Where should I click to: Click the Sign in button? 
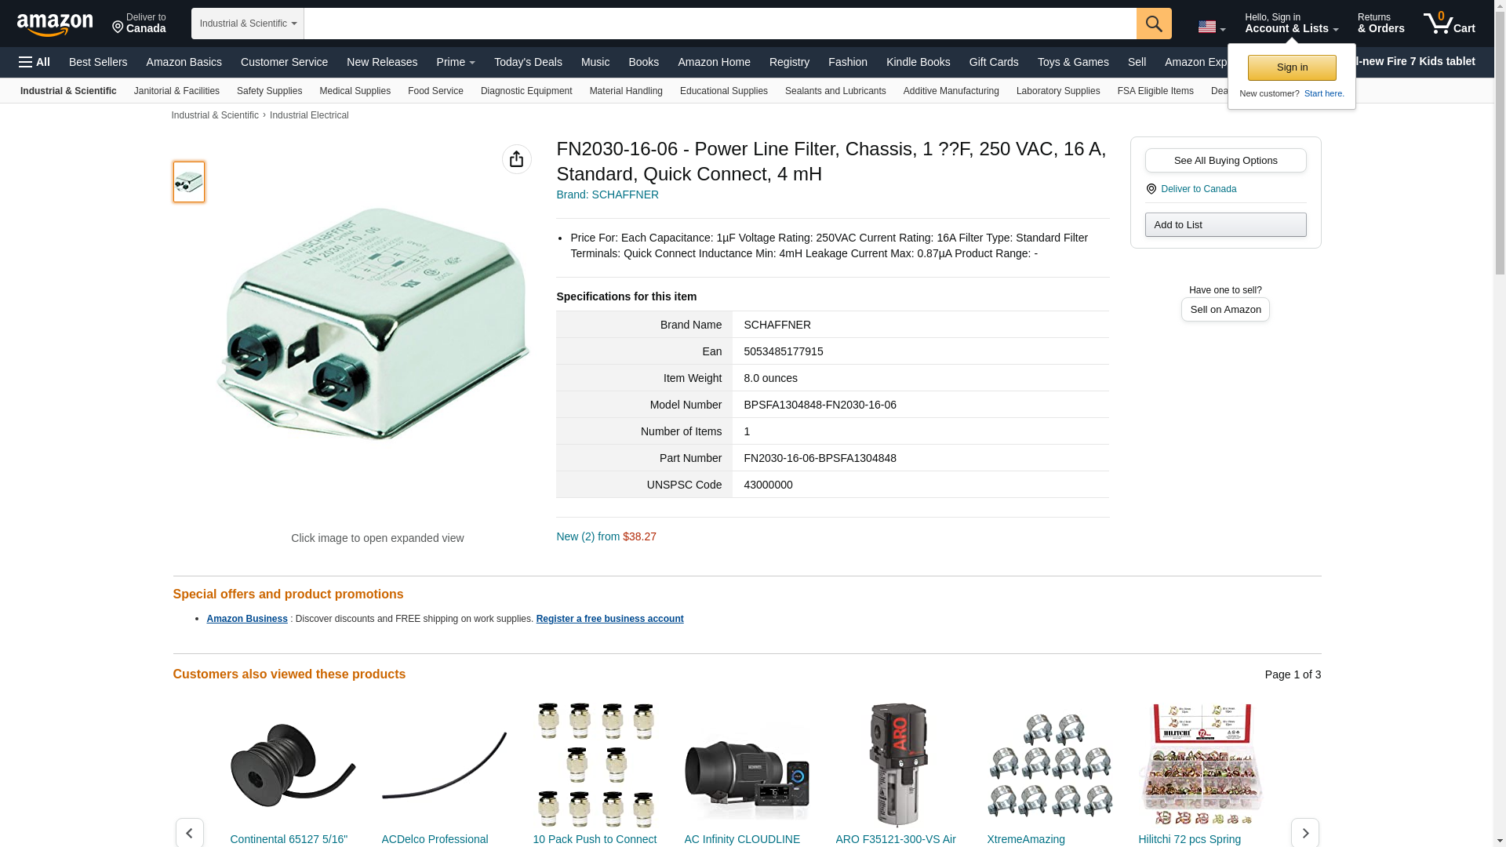point(1292,67)
